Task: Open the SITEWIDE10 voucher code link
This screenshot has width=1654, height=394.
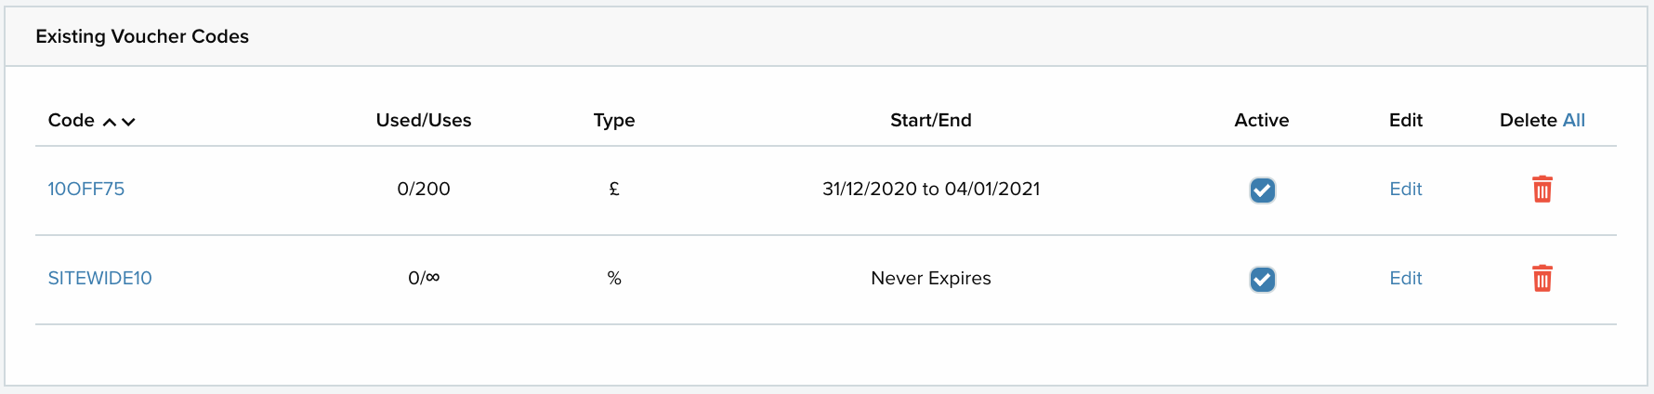Action: coord(99,278)
